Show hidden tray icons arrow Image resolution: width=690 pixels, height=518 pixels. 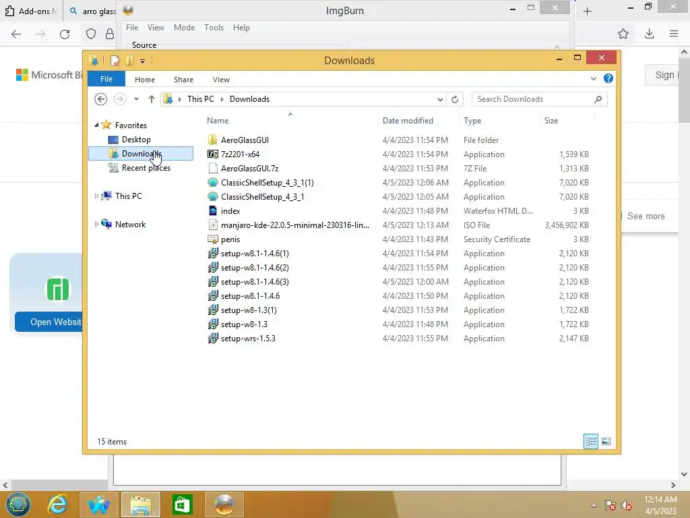[594, 505]
